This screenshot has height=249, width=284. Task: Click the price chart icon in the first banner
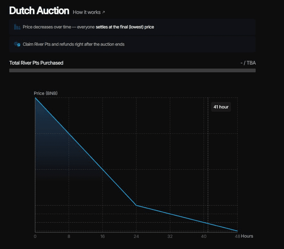tap(17, 27)
